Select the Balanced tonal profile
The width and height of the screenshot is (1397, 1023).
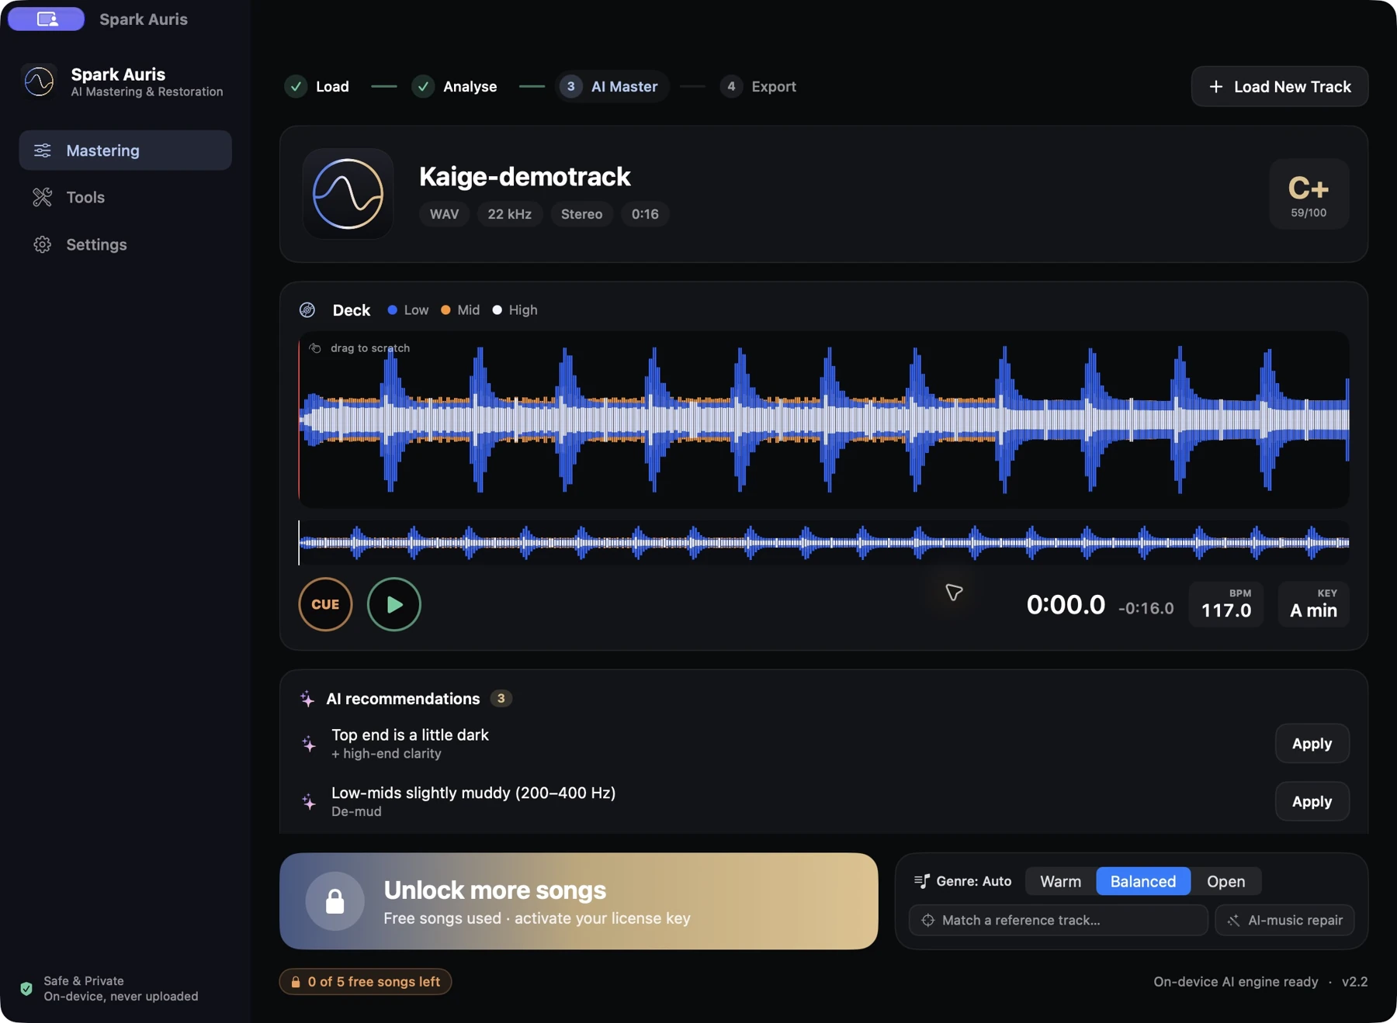1143,882
